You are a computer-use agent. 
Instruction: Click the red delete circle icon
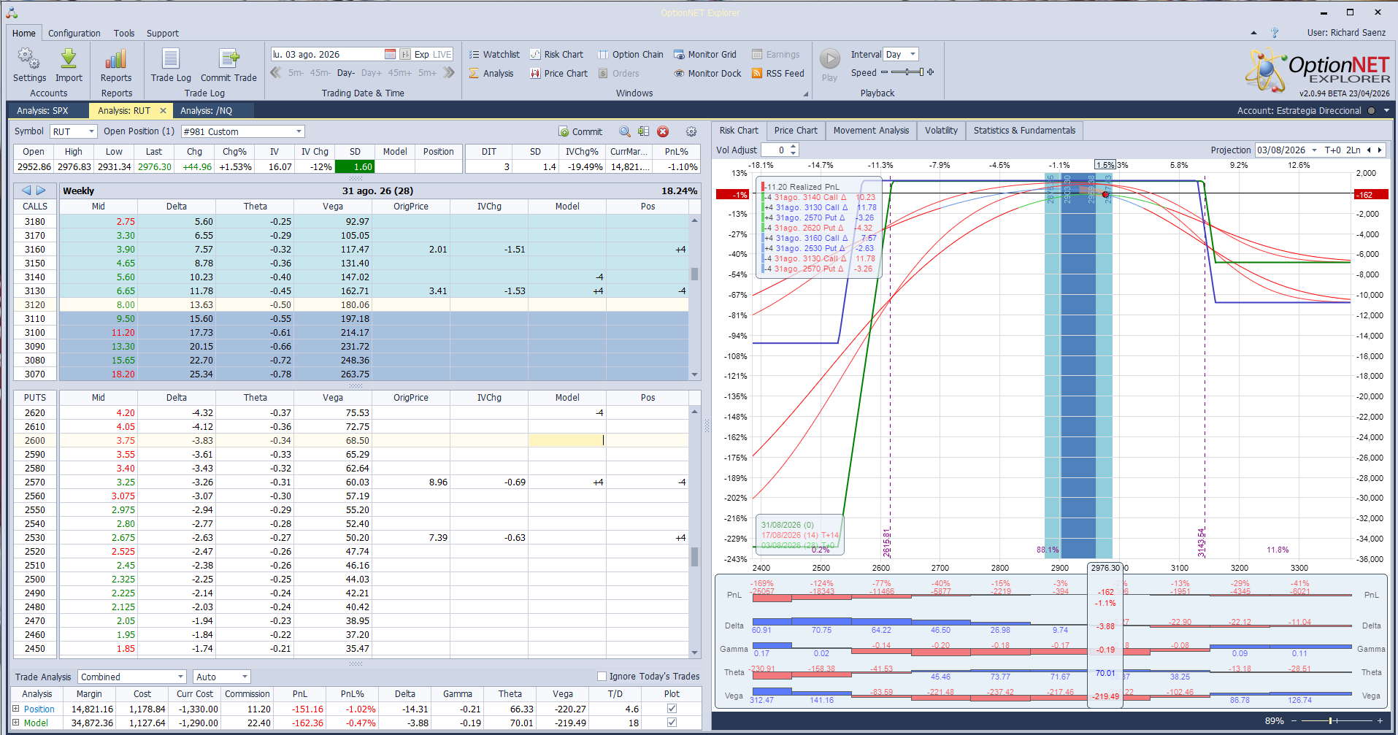(663, 131)
